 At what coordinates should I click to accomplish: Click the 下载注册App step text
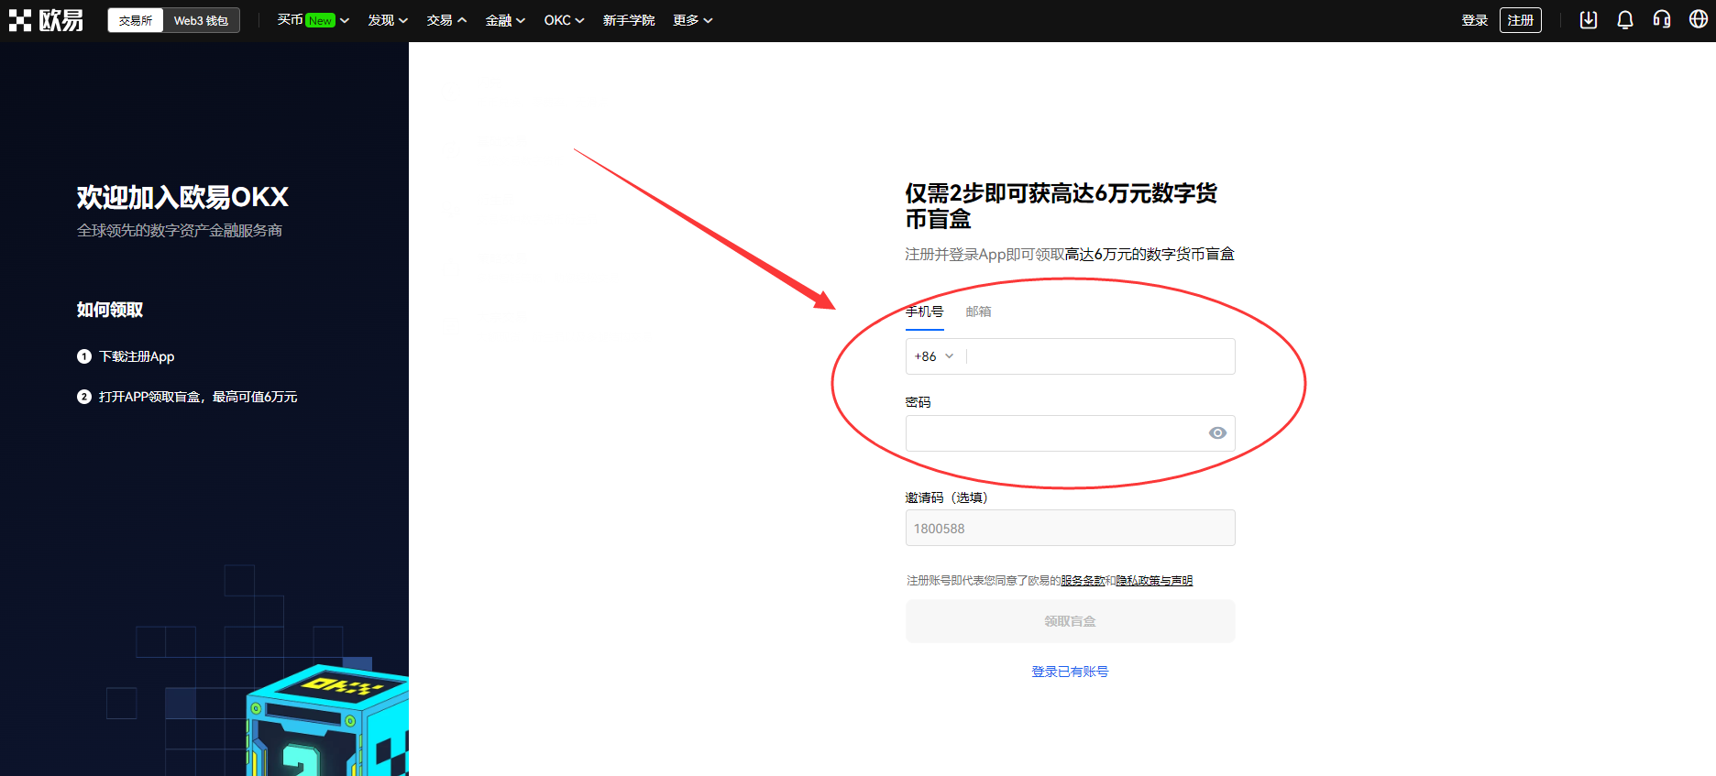click(x=137, y=356)
